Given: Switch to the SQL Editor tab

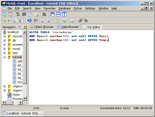Looking at the screenshot, I should [x=92, y=27].
